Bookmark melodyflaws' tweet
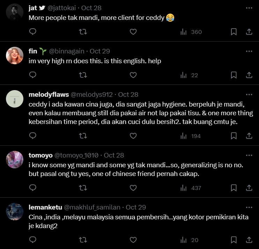The height and width of the screenshot is (249, 259). [234, 136]
